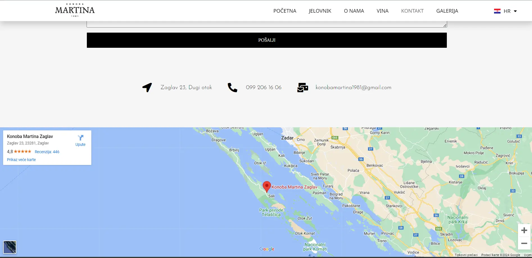Go to the VINA page

pos(382,11)
